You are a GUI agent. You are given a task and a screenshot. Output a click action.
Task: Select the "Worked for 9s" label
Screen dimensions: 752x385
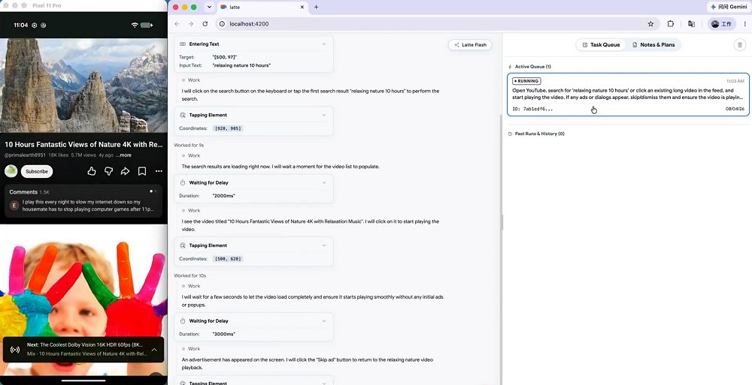coord(189,145)
